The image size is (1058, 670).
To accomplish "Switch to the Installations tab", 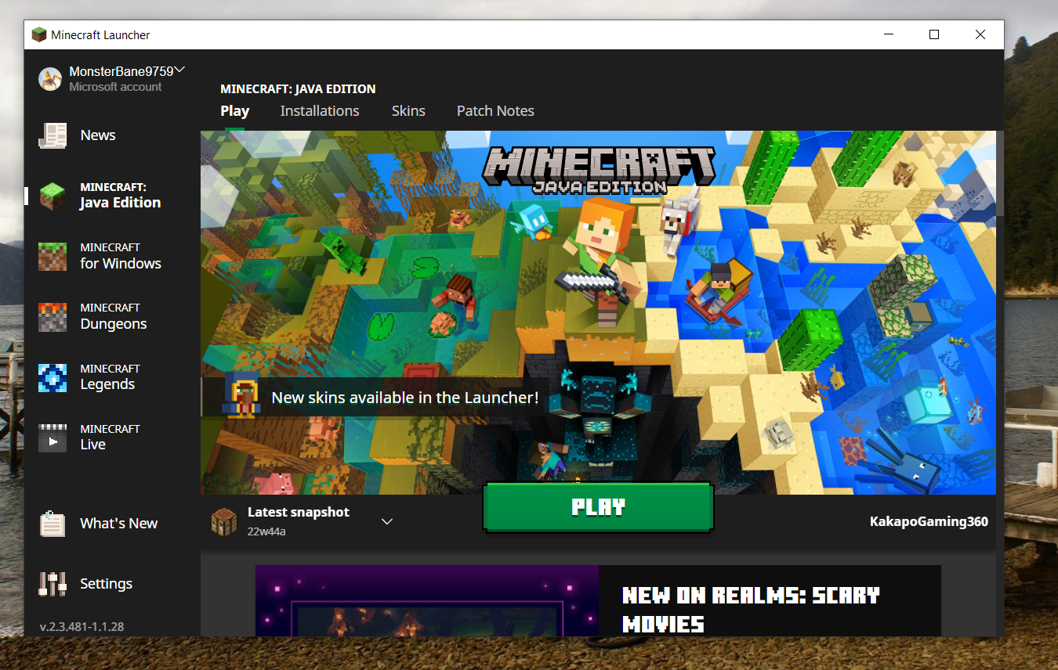I will pos(320,111).
